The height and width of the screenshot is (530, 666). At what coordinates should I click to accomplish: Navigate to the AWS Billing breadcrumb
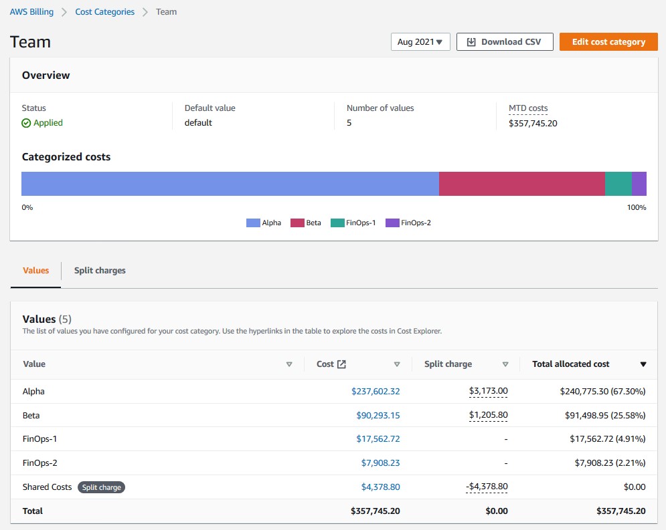click(31, 11)
